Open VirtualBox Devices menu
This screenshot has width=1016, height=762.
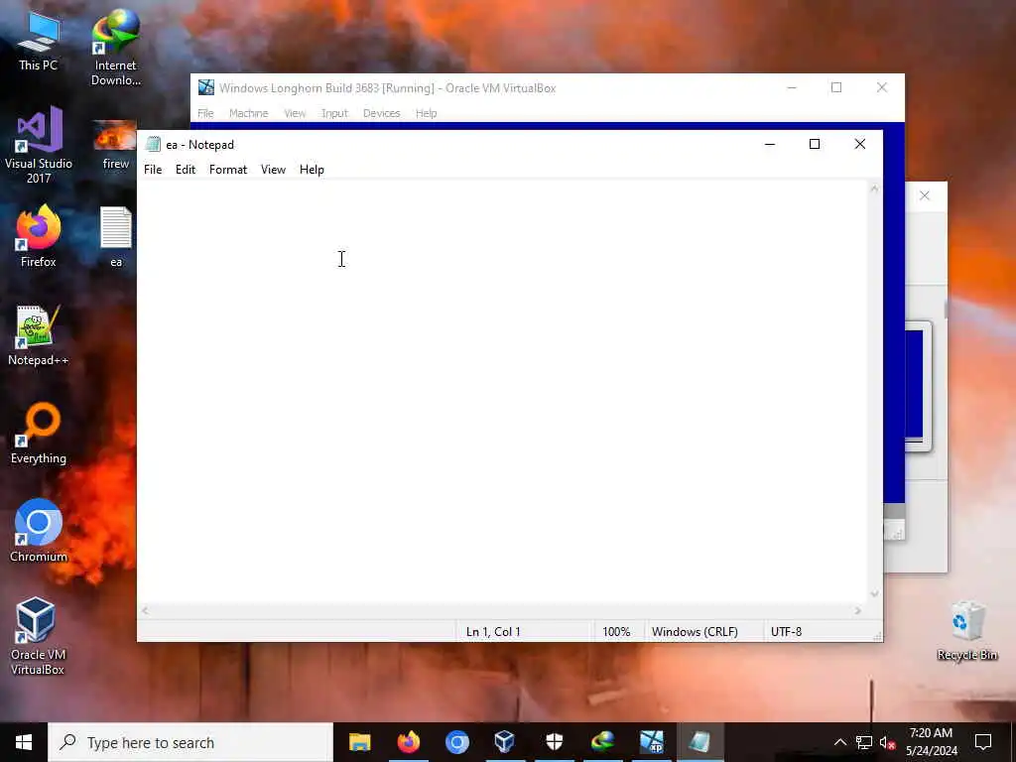pyautogui.click(x=382, y=113)
